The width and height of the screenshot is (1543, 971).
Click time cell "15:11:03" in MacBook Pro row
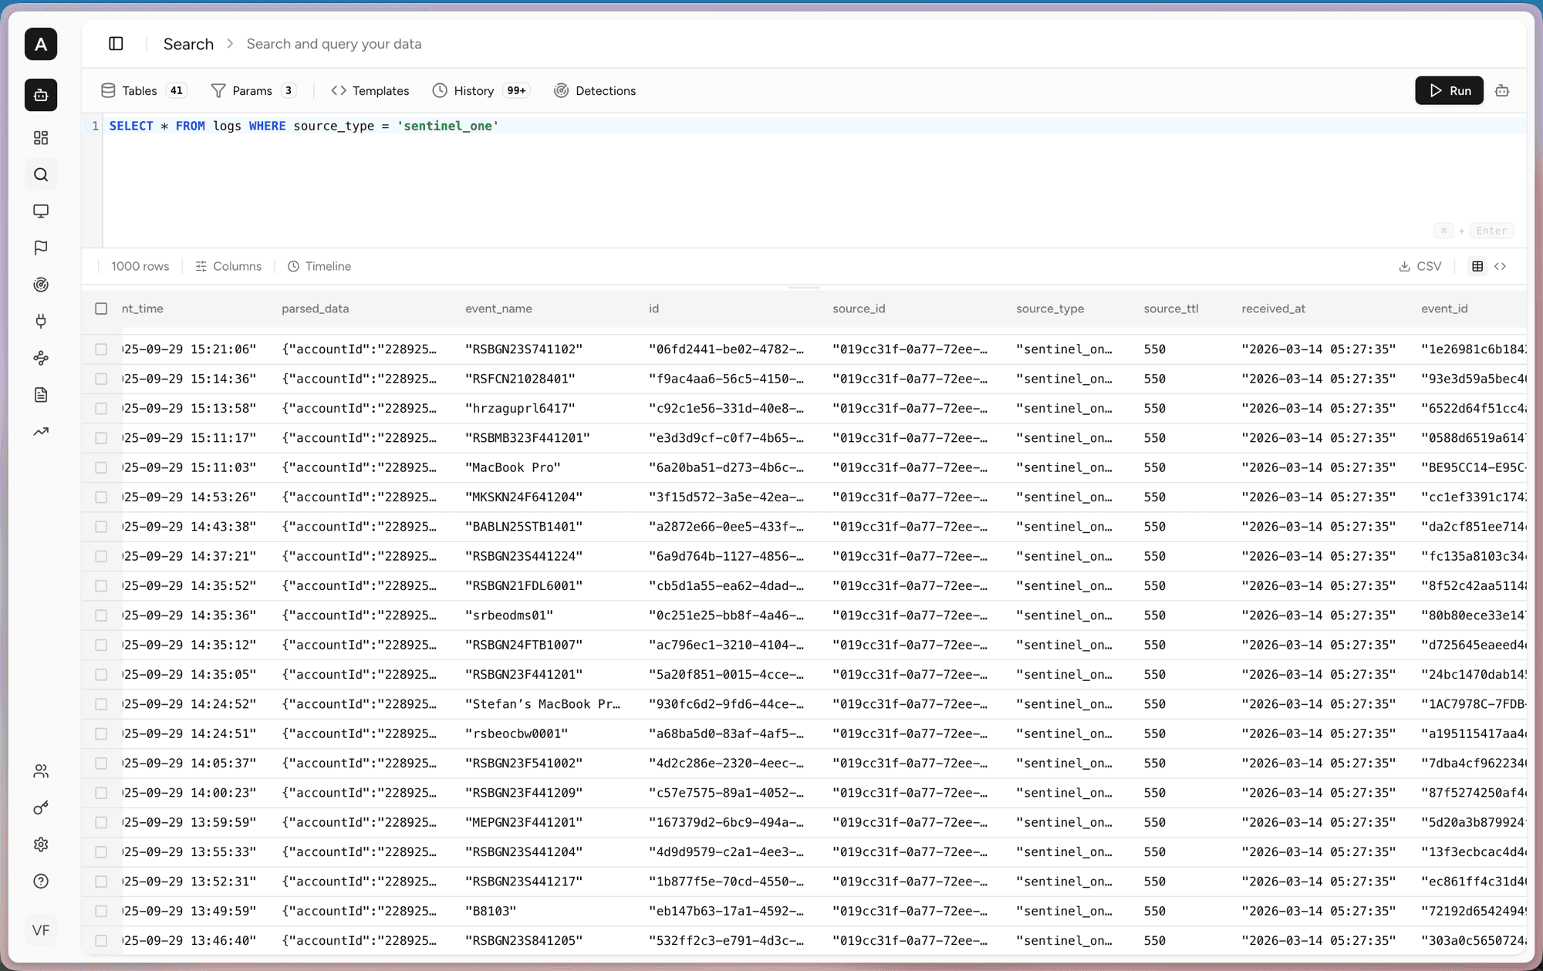point(189,467)
